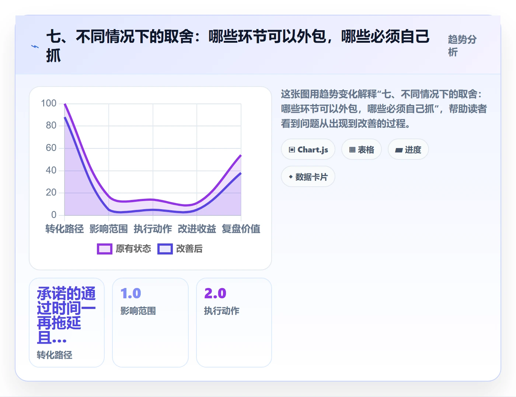
Task: Click the 原有状态 legend label
Action: pos(133,249)
